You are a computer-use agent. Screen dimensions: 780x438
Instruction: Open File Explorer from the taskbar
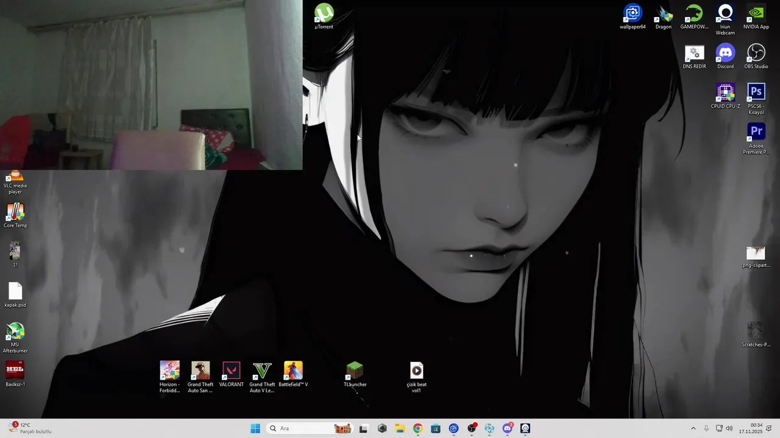(400, 428)
